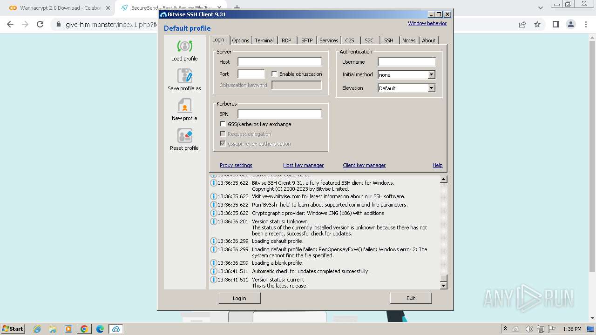
Task: Enable obfuscation checkbox
Action: click(274, 74)
